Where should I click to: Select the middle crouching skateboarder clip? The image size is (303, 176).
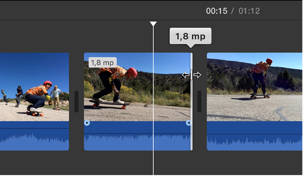pyautogui.click(x=137, y=87)
